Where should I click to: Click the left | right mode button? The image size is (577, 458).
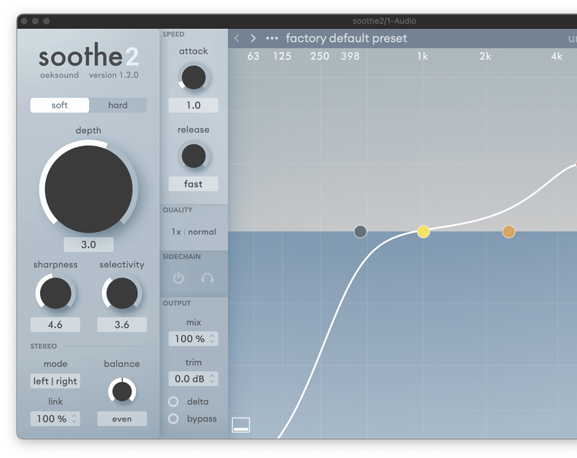tap(55, 381)
